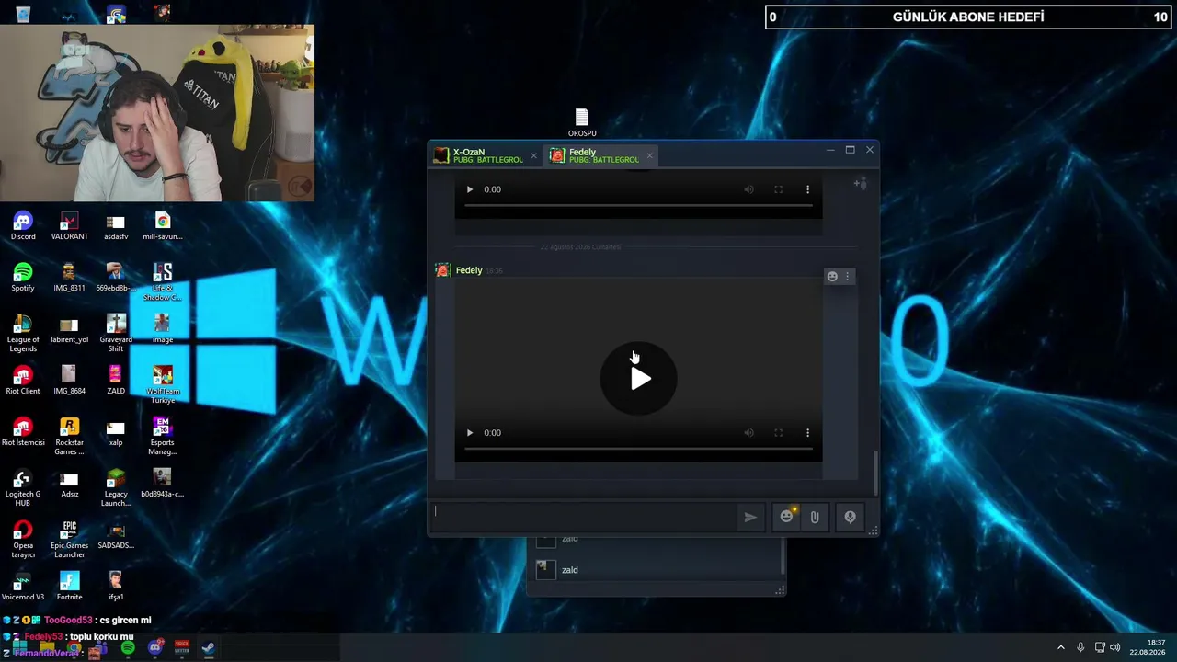The width and height of the screenshot is (1177, 662).
Task: Click the chat window vertical scrollbar
Action: (875, 472)
